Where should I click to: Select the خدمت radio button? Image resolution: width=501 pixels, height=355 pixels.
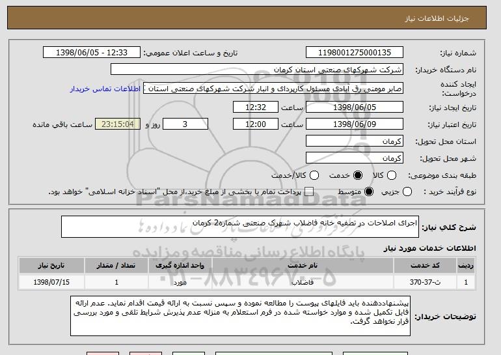(358, 175)
